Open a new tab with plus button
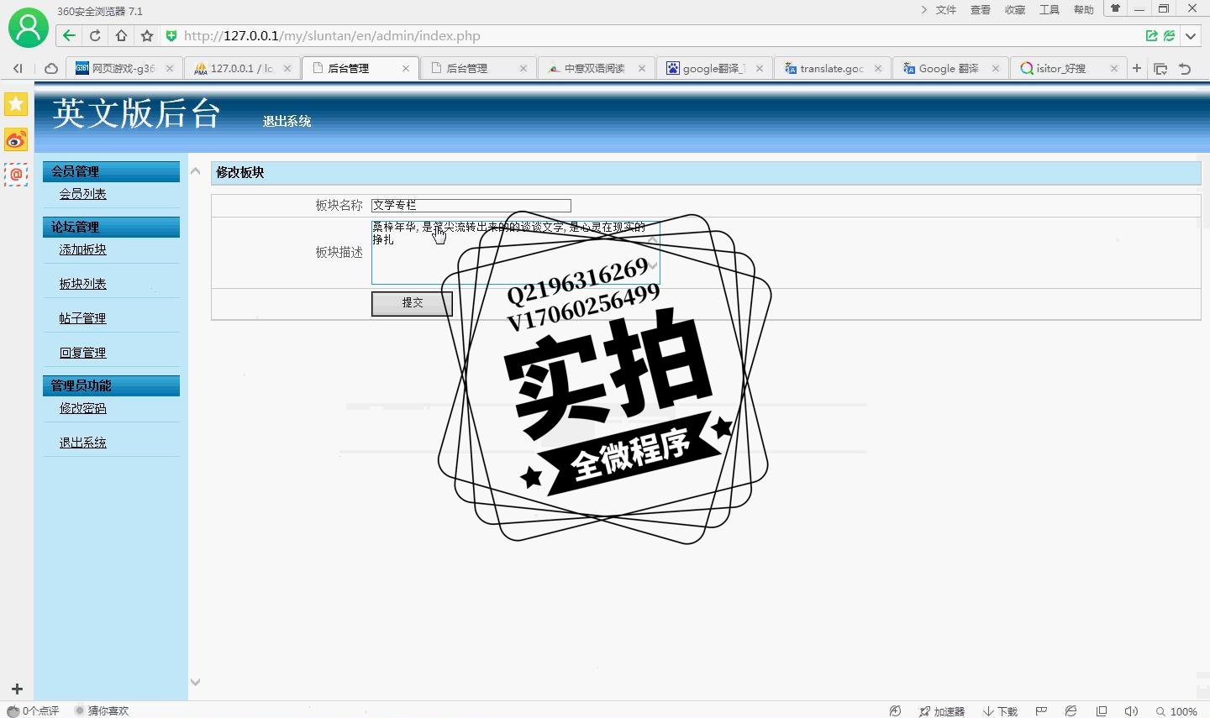Screen dimensions: 1210x718 click(x=1137, y=68)
